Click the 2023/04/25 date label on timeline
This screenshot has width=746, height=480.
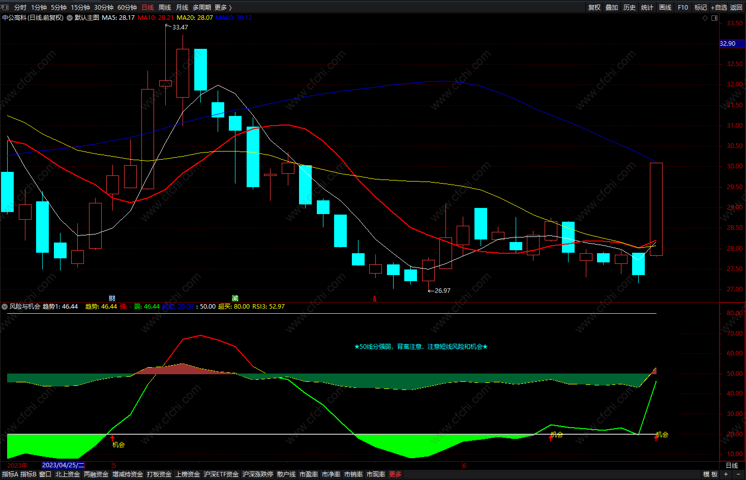(63, 465)
